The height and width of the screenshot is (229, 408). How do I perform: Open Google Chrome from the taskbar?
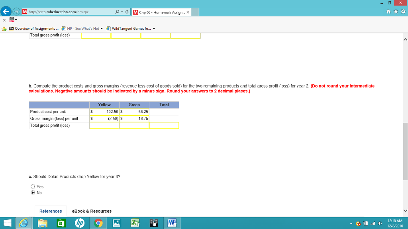[98, 223]
